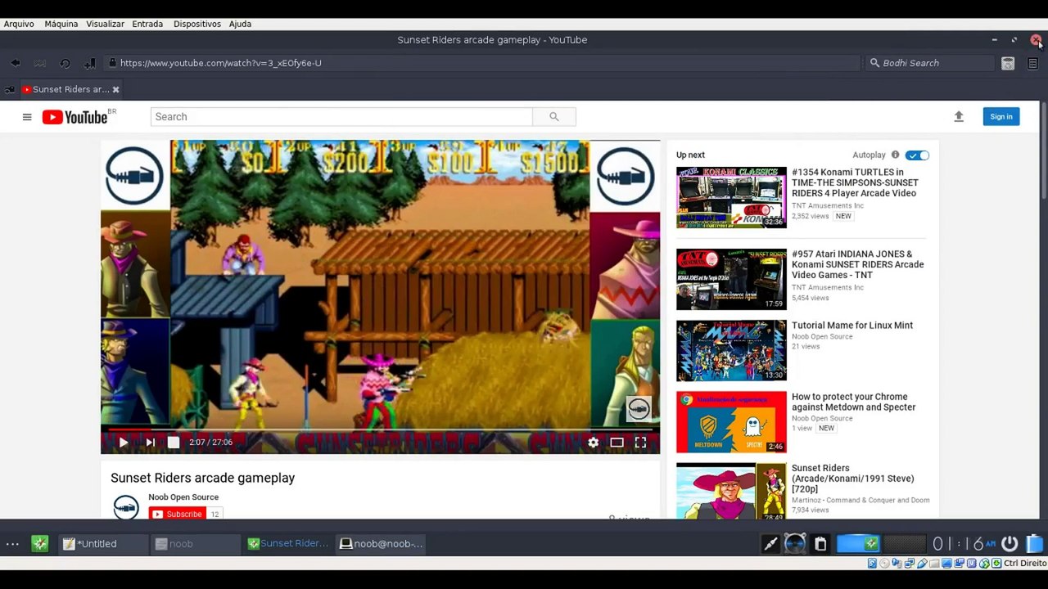Viewport: 1048px width, 589px height.
Task: Open the YouTube hamburger guide menu
Action: click(27, 117)
